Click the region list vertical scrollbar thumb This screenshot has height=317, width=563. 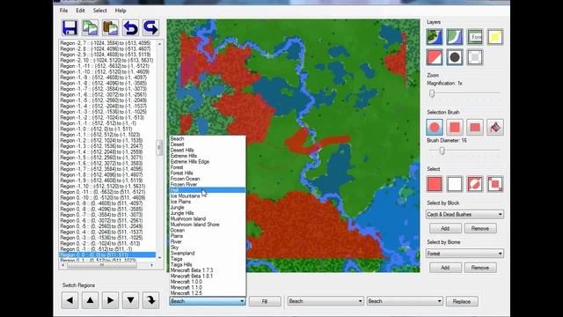click(159, 148)
